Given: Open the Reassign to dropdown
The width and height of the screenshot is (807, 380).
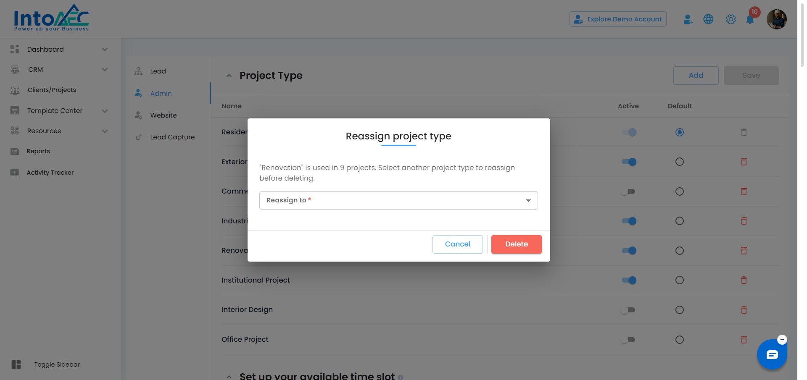Looking at the screenshot, I should (398, 200).
